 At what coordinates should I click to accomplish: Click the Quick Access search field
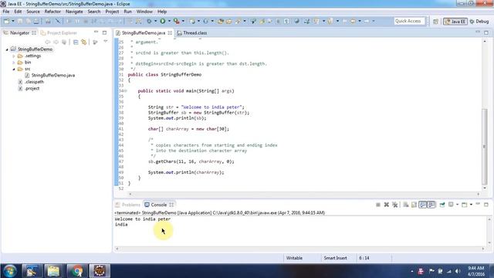pos(409,21)
